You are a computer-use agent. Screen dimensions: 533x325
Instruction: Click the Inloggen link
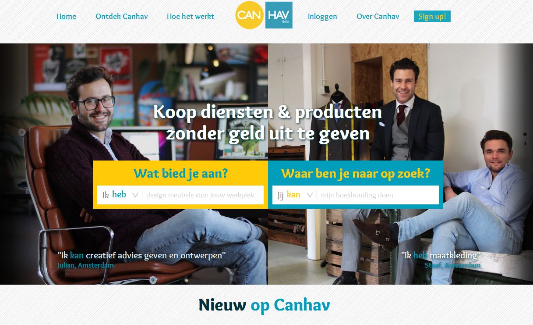322,17
